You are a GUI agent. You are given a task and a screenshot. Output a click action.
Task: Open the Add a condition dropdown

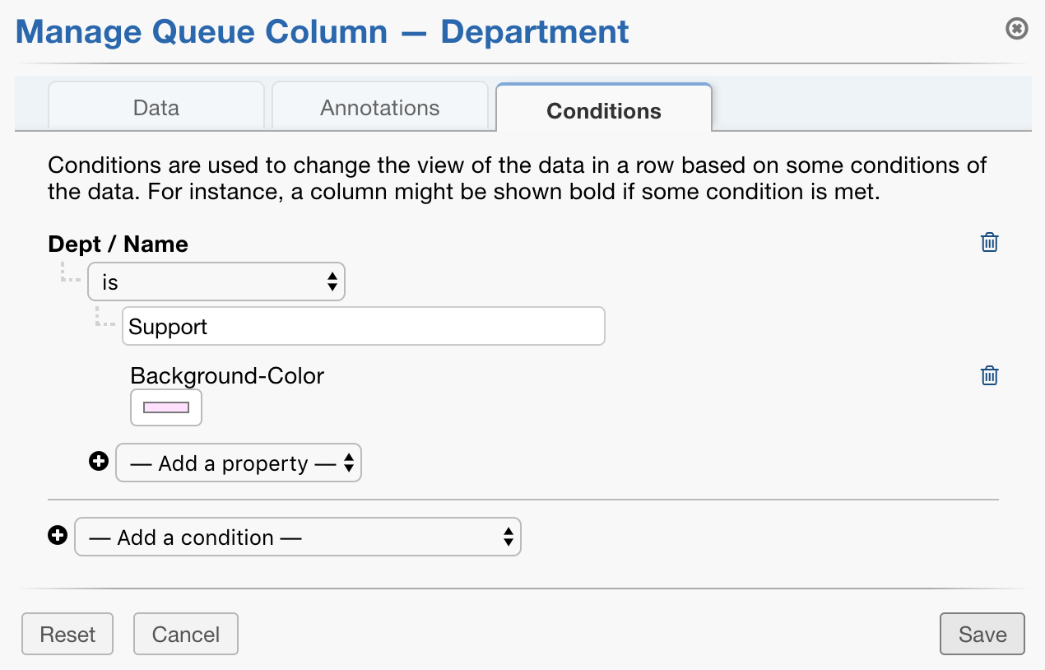[x=298, y=537]
